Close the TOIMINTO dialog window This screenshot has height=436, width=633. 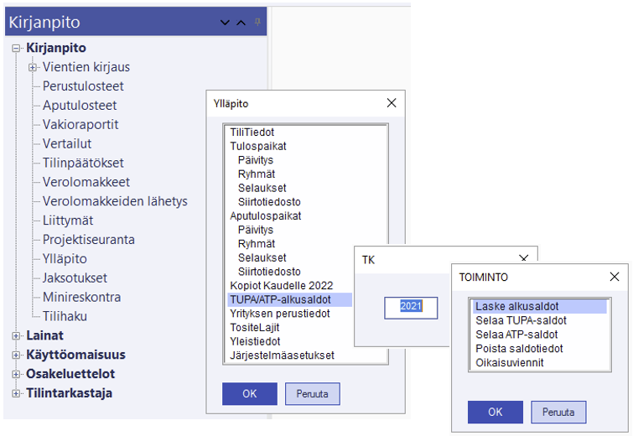615,278
